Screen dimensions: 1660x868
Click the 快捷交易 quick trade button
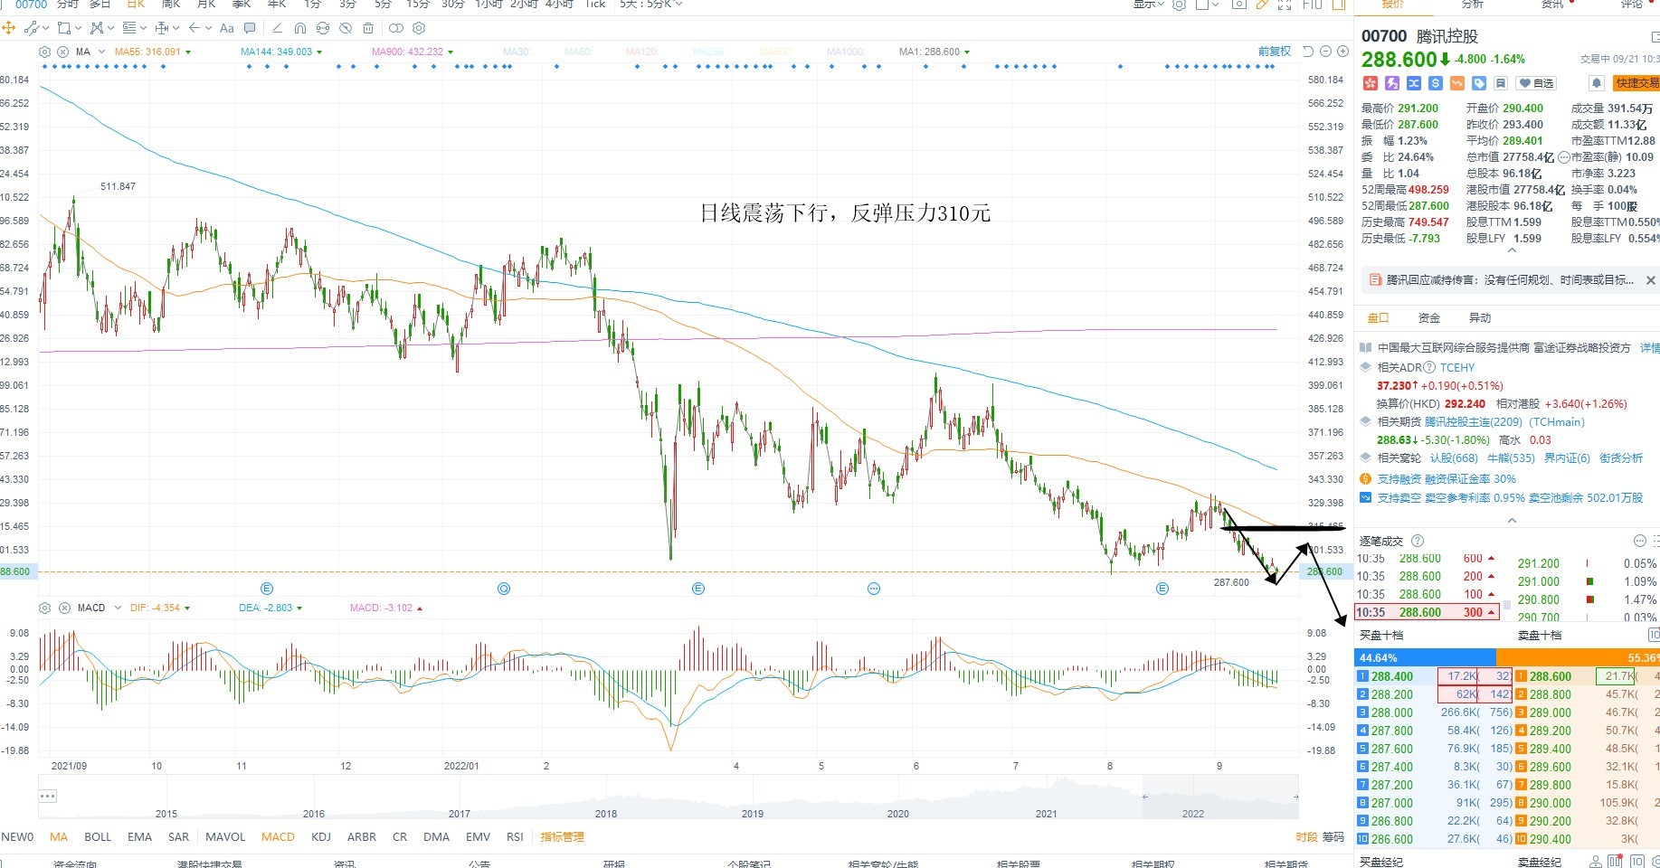tap(1636, 83)
